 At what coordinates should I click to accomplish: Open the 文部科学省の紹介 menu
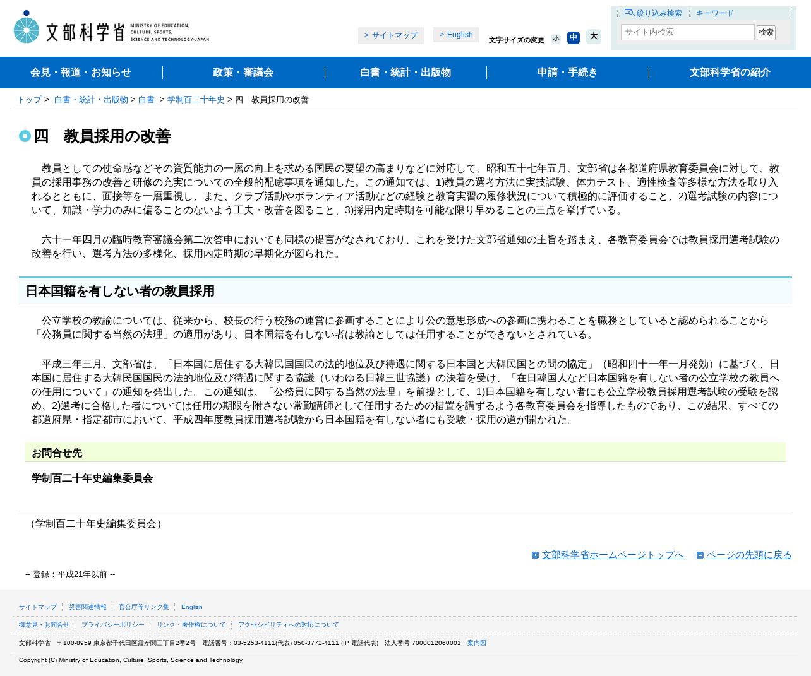(730, 73)
